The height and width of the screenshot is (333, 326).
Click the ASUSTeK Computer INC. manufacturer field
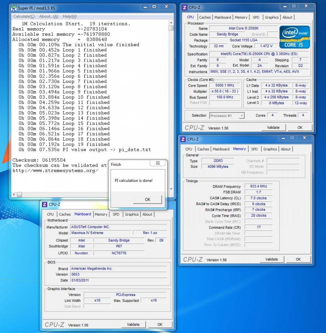click(x=119, y=227)
